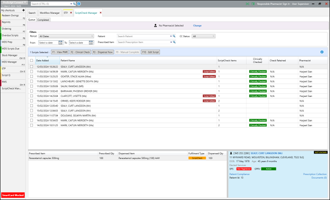Expand the Patient search dropdown arrow
The width and height of the screenshot is (330, 200).
pyautogui.click(x=171, y=36)
